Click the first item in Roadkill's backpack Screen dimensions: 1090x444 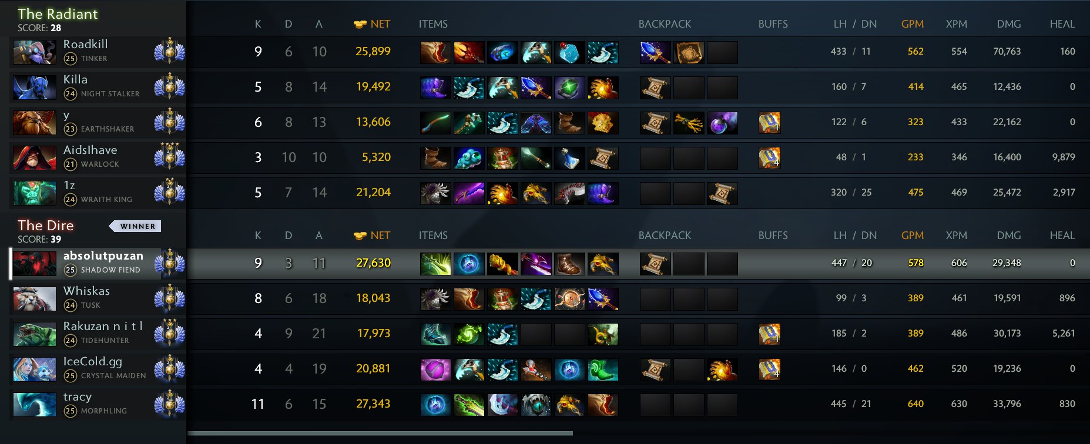pyautogui.click(x=655, y=52)
